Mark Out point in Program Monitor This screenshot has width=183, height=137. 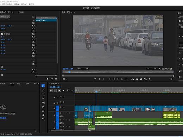click(103, 79)
